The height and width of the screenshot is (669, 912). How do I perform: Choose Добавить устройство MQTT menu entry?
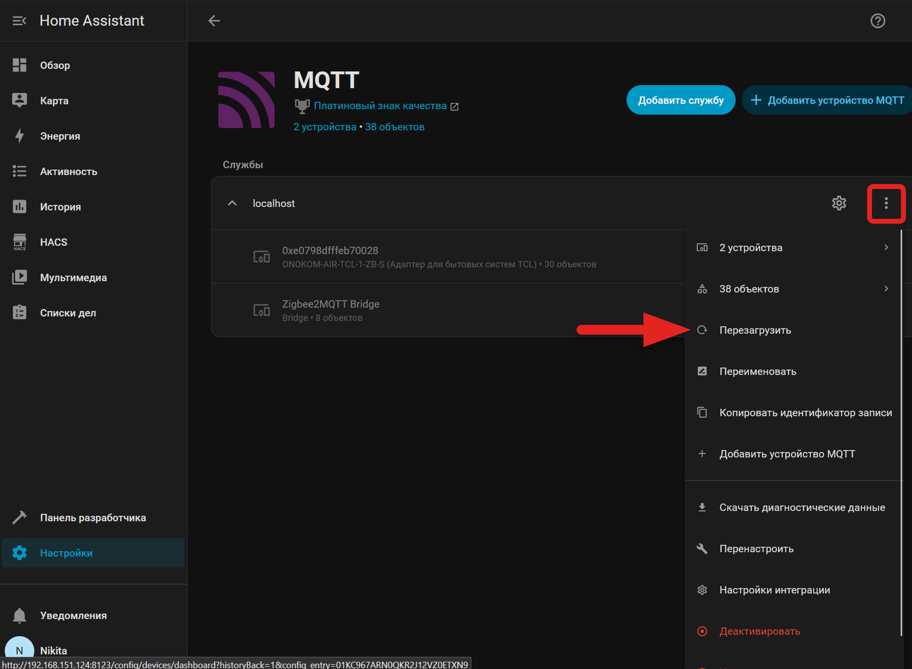[x=793, y=454]
